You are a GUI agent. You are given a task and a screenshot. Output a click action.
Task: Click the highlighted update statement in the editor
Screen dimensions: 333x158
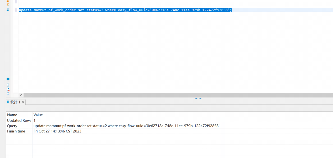(125, 10)
